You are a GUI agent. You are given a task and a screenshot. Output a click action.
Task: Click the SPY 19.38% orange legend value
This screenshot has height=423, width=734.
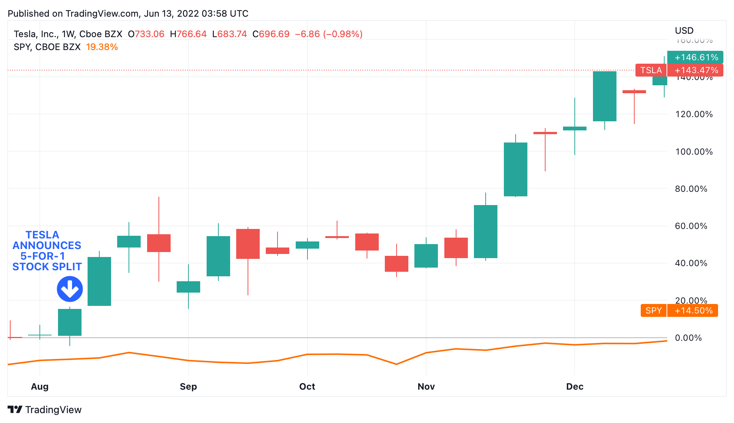click(x=102, y=47)
